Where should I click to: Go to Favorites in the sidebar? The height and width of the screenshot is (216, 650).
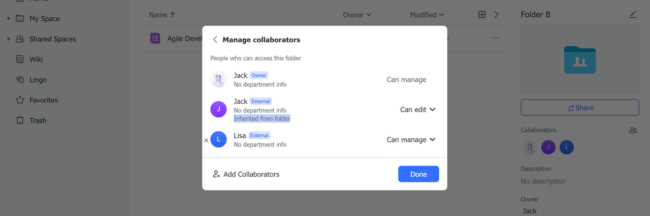43,100
